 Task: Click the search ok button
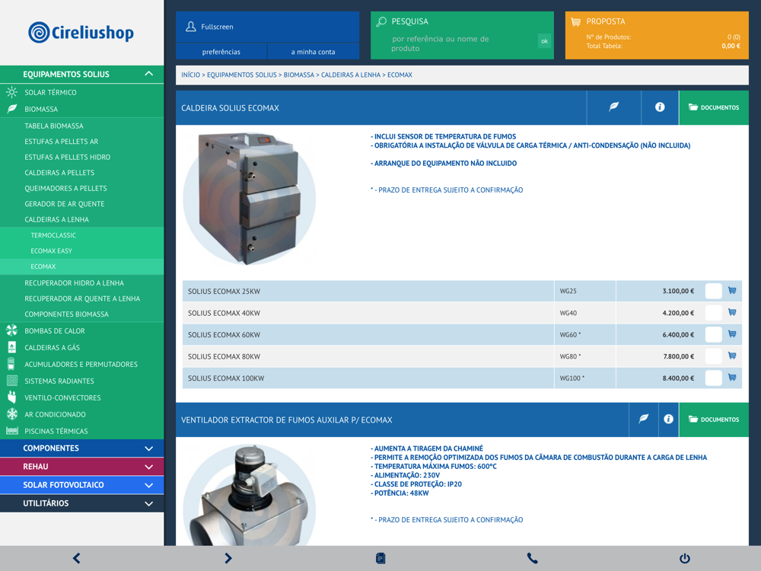pos(544,41)
